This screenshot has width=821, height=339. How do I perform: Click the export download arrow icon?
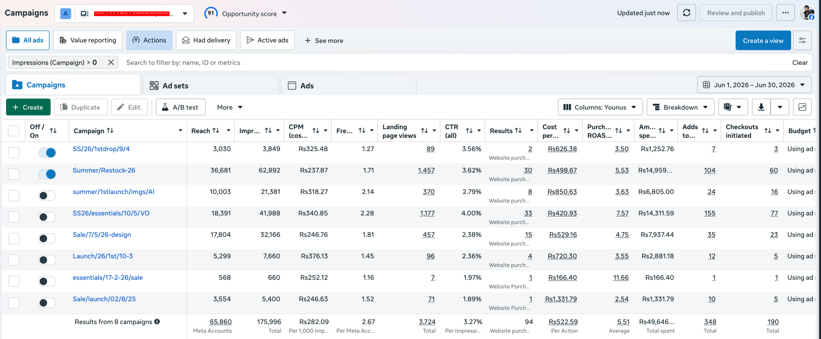tap(761, 107)
